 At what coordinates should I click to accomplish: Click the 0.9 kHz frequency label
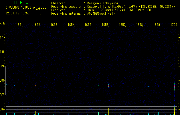click(x=2, y=66)
